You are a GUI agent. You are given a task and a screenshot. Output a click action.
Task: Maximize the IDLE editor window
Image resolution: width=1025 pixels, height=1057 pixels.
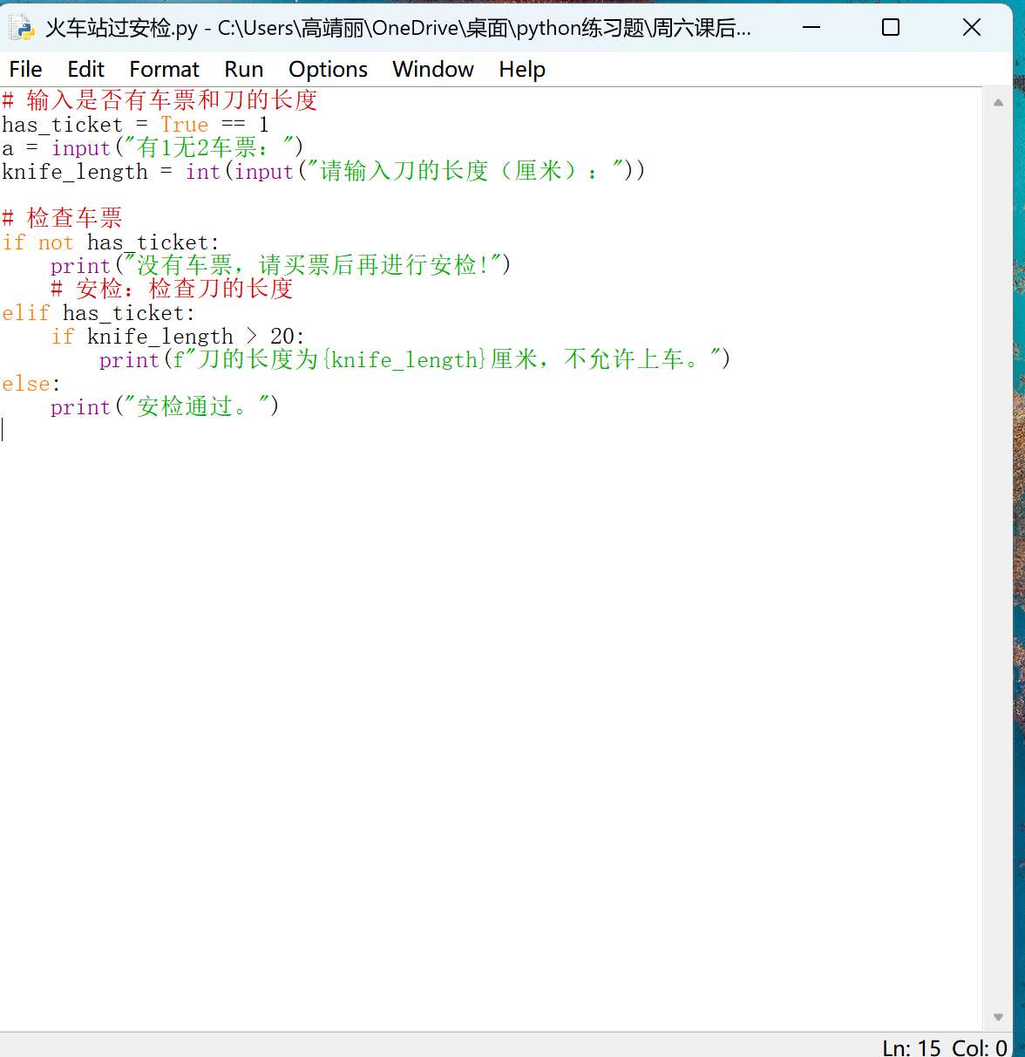[891, 28]
